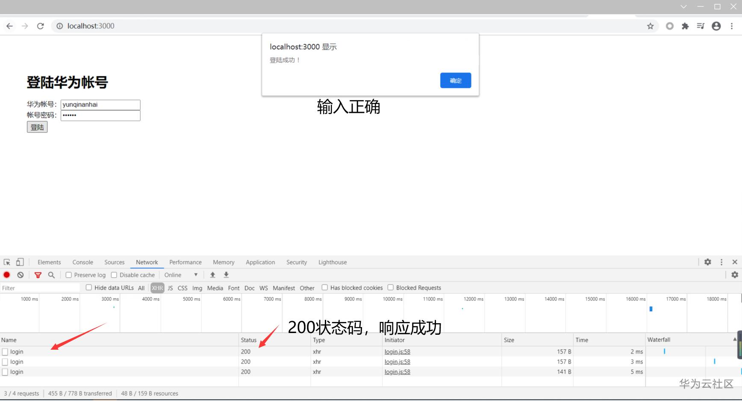The image size is (742, 401).
Task: Filter requests by JS type
Action: click(x=170, y=288)
